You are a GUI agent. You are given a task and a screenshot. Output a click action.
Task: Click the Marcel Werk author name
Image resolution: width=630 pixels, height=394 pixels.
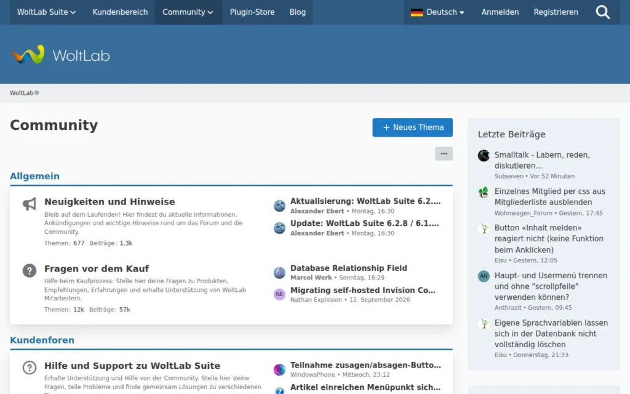[x=311, y=278]
